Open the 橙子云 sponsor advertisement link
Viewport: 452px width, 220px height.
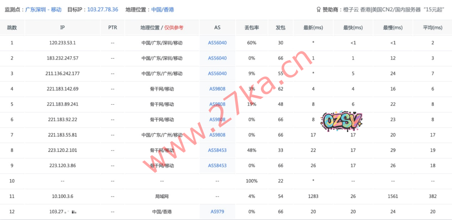[393, 9]
